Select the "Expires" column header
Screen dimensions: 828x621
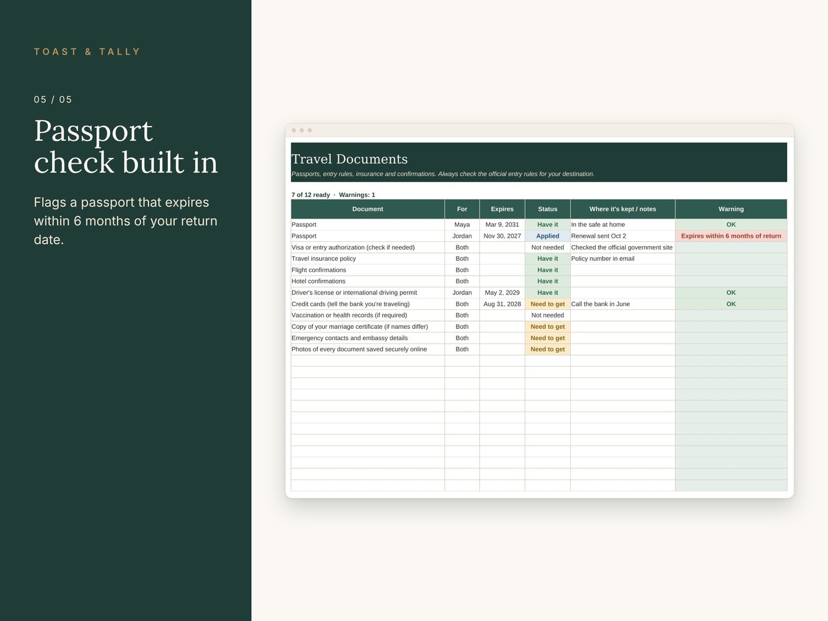pos(502,209)
